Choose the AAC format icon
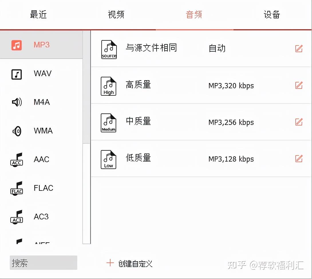Screen dimensions: 312x279 coord(17,160)
